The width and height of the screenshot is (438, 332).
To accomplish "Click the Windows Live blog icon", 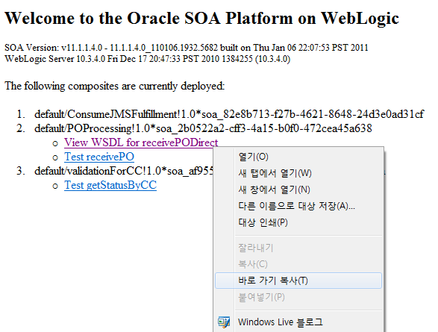I will point(224,322).
